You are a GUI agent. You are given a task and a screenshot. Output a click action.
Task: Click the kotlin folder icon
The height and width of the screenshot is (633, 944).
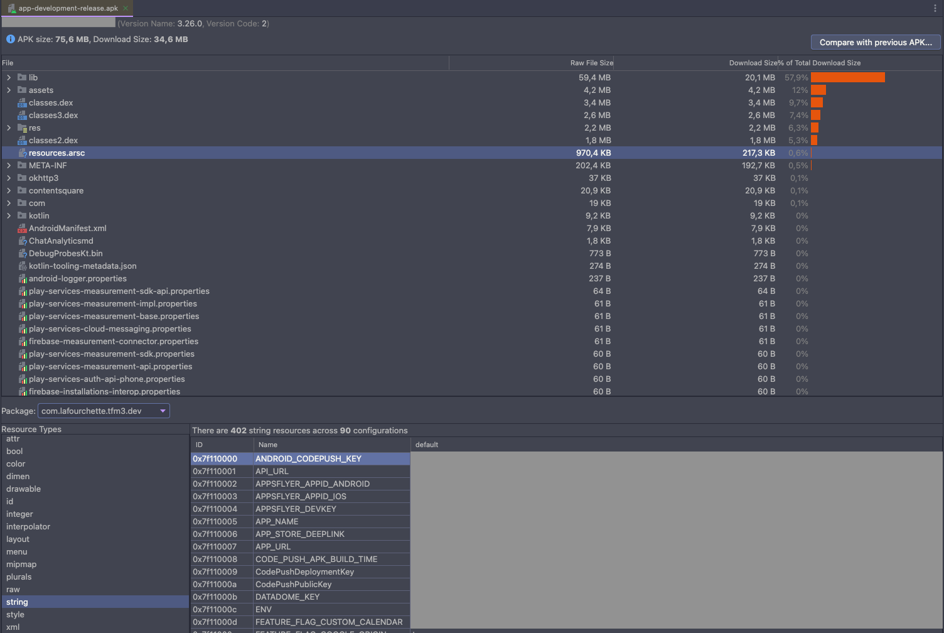[x=22, y=215]
